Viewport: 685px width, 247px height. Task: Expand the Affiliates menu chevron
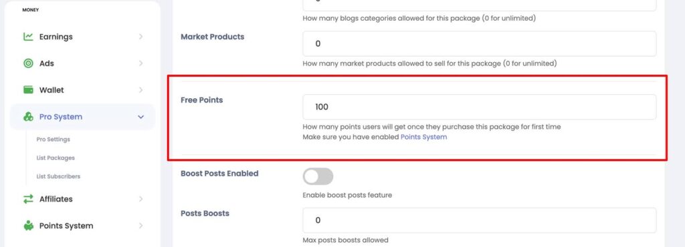click(x=140, y=199)
